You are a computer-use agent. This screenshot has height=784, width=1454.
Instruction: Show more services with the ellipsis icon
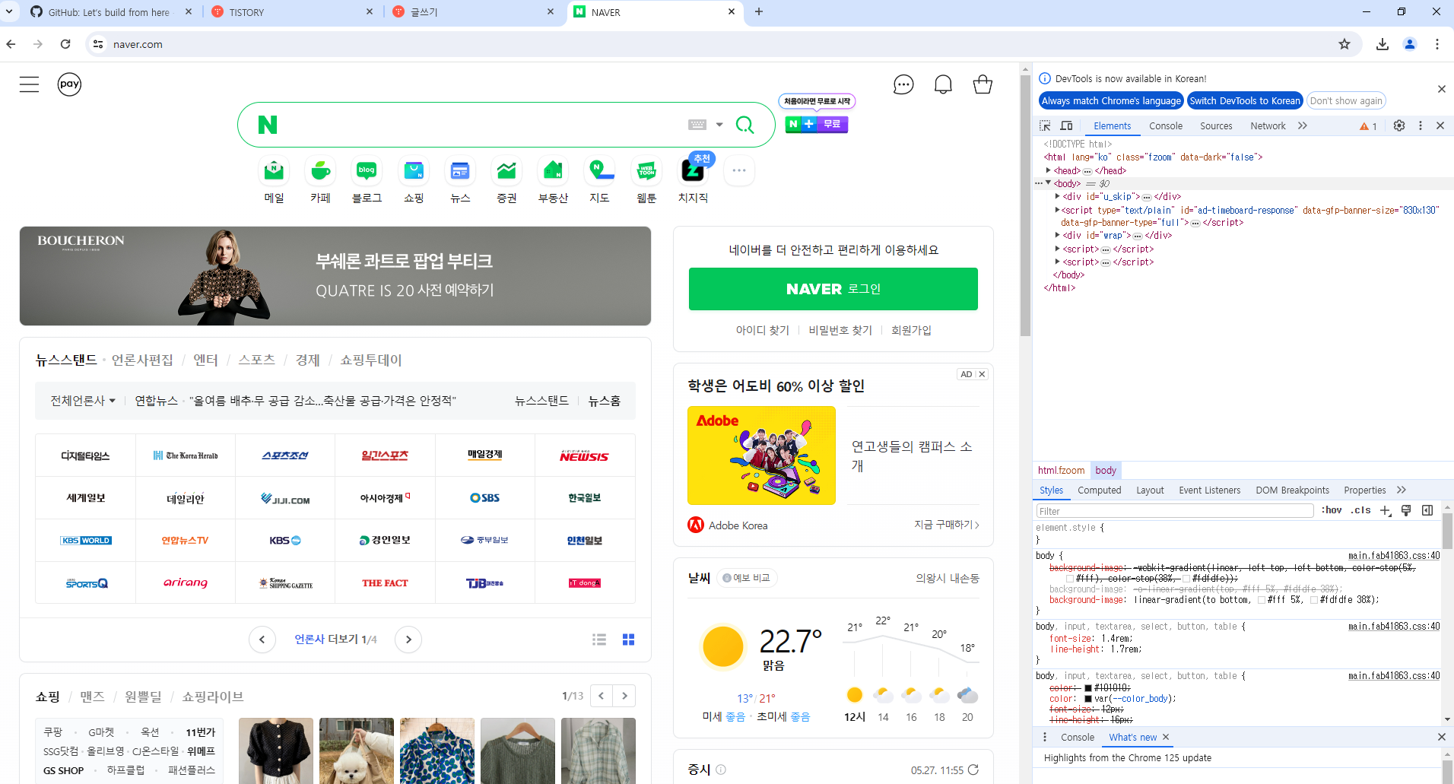coord(739,171)
